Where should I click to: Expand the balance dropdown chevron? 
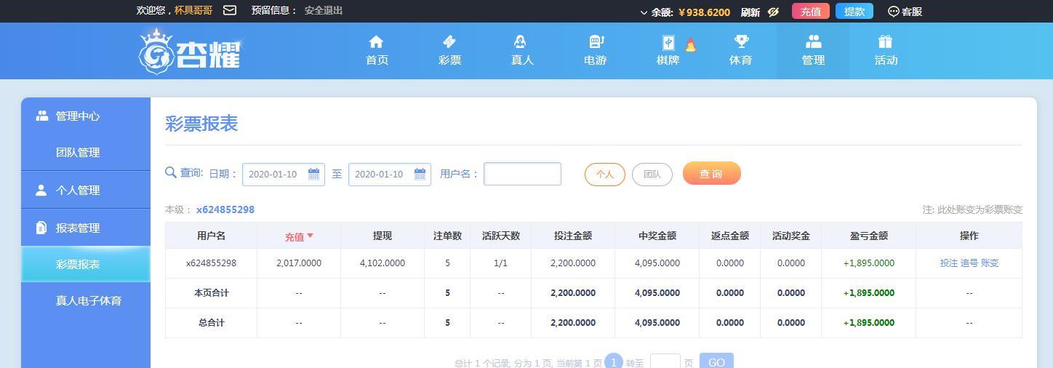click(x=644, y=12)
